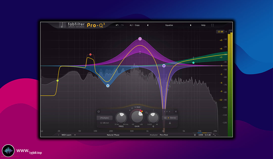Image resolution: width=273 pixels, height=159 pixels.
Task: Open Analyzer Pre+Post settings
Action: click(x=164, y=135)
